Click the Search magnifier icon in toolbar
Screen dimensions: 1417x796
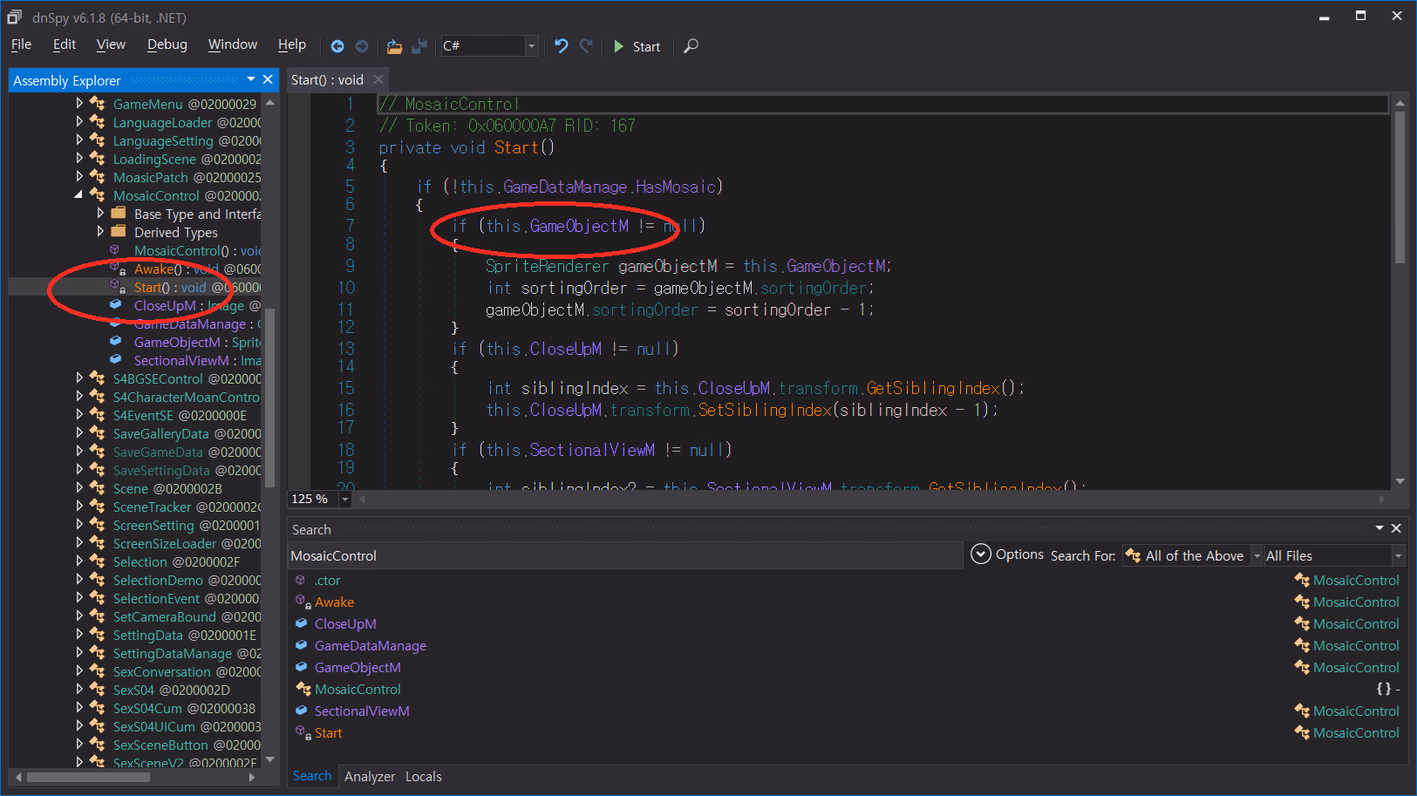[691, 46]
